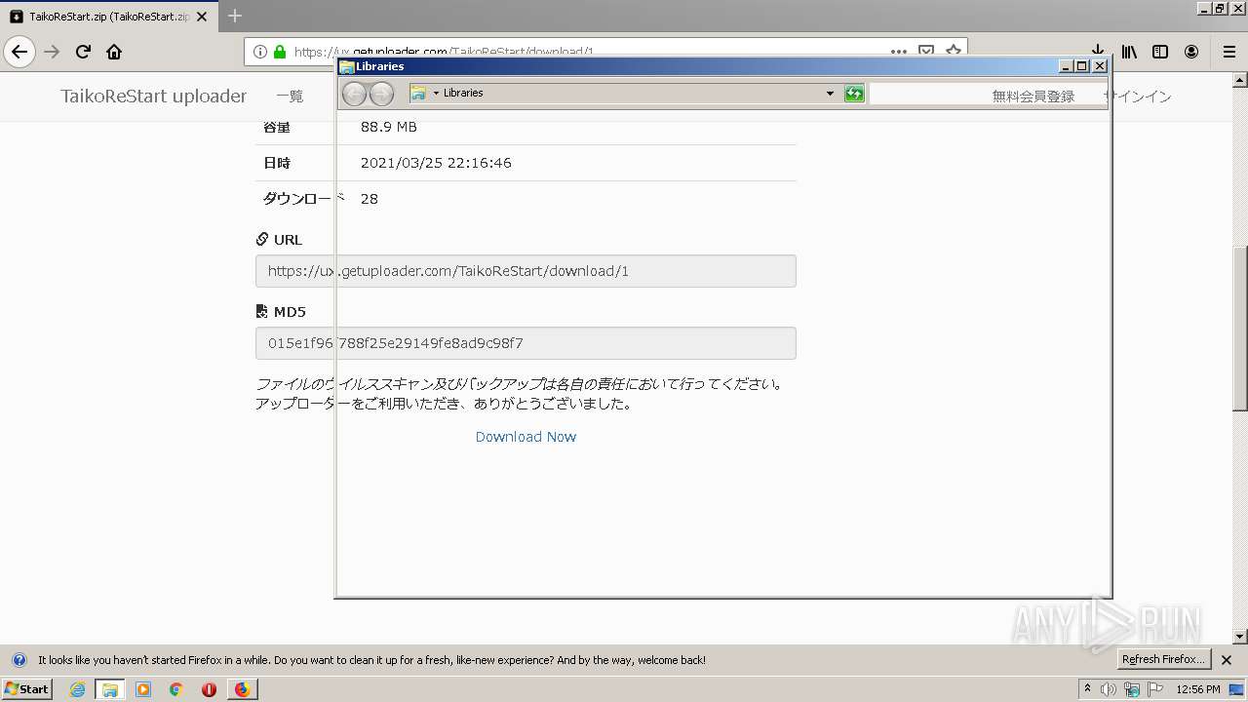Image resolution: width=1248 pixels, height=702 pixels.
Task: View site information icon in address bar
Action: tap(260, 52)
